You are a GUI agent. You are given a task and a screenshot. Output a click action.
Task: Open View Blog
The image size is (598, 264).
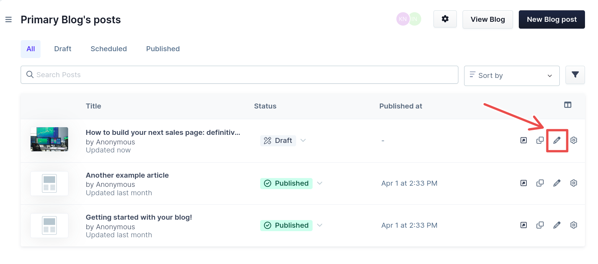pos(487,19)
